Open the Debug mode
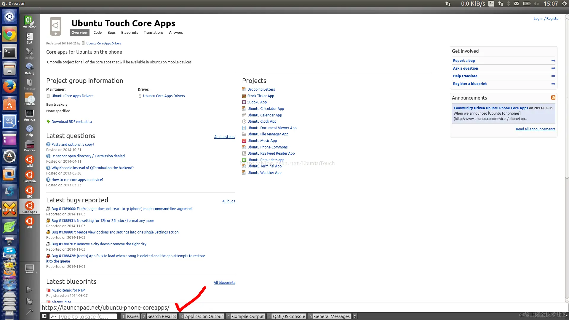Image resolution: width=569 pixels, height=320 pixels. [29, 69]
